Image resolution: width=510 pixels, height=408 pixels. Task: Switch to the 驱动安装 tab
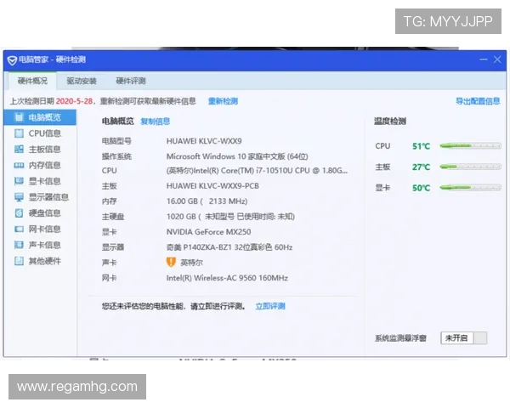pos(82,81)
